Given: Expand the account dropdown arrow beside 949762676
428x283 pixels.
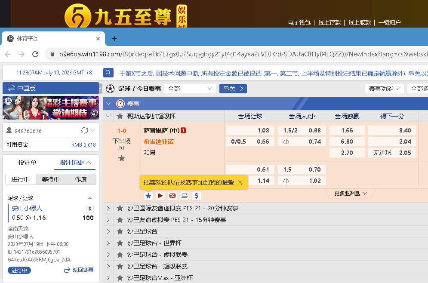Looking at the screenshot, I should 92,130.
